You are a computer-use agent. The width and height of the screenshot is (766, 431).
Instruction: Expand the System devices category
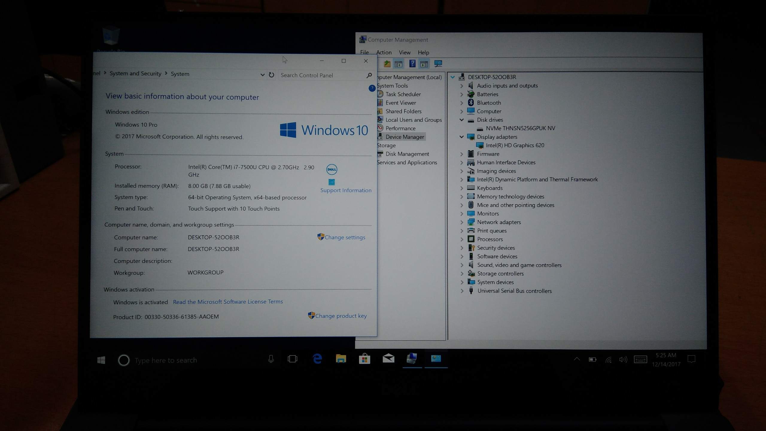coord(462,282)
